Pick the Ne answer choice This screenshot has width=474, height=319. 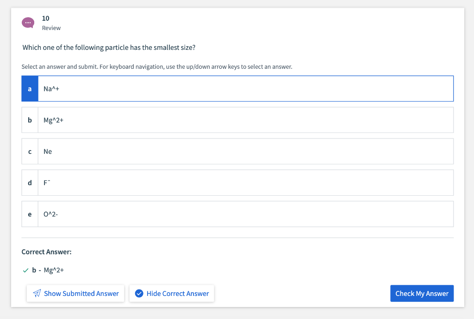click(245, 151)
